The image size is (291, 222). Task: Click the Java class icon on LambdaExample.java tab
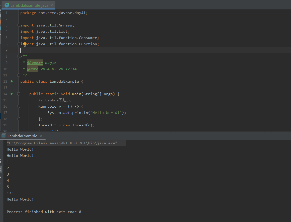pyautogui.click(x=7, y=5)
